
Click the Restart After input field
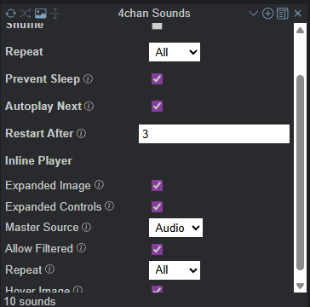pos(214,134)
